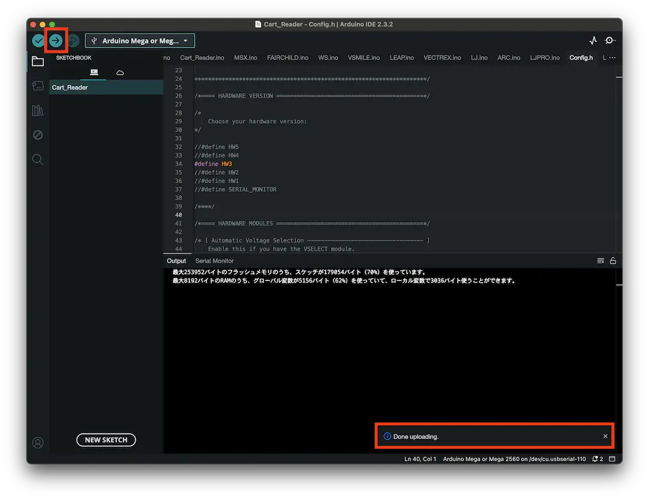
Task: Open the VSMILE.ino tab
Action: click(364, 58)
